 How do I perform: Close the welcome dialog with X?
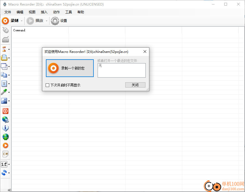click(x=145, y=52)
